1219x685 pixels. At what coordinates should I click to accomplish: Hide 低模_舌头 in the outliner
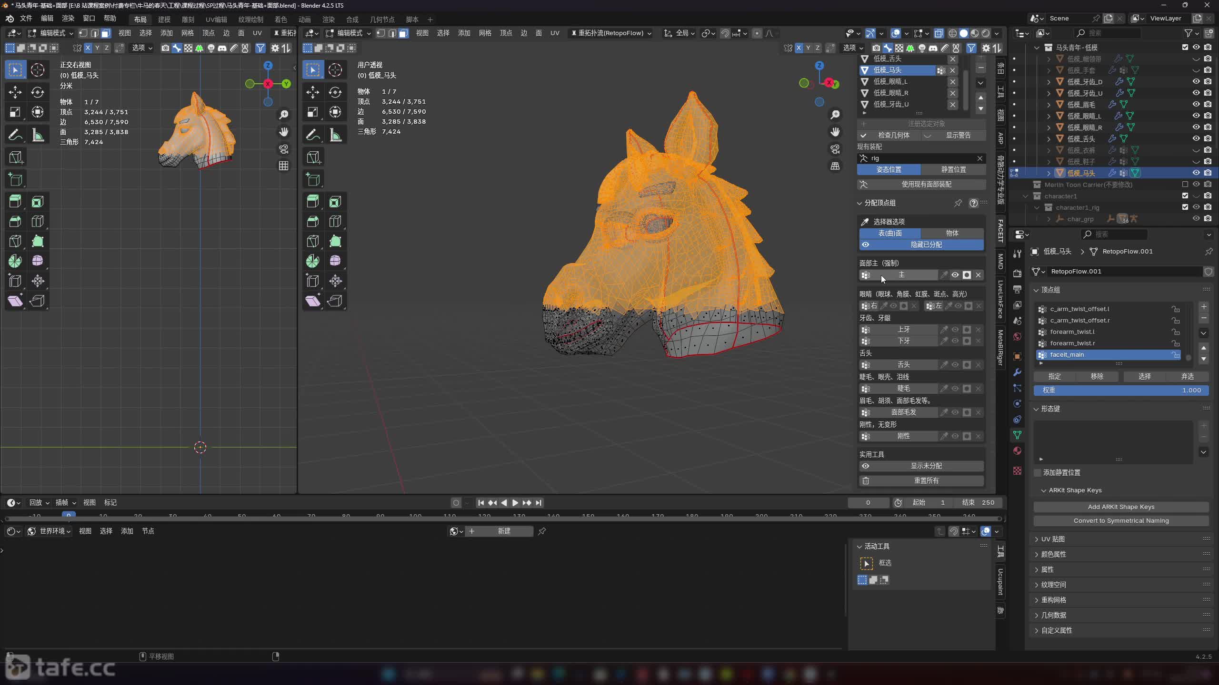click(1196, 139)
